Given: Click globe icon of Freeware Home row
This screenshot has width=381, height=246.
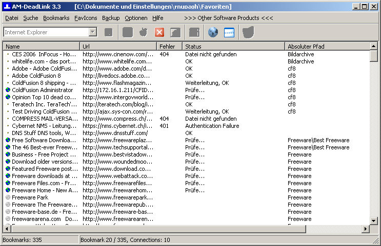Looking at the screenshot, I should (x=8, y=190).
